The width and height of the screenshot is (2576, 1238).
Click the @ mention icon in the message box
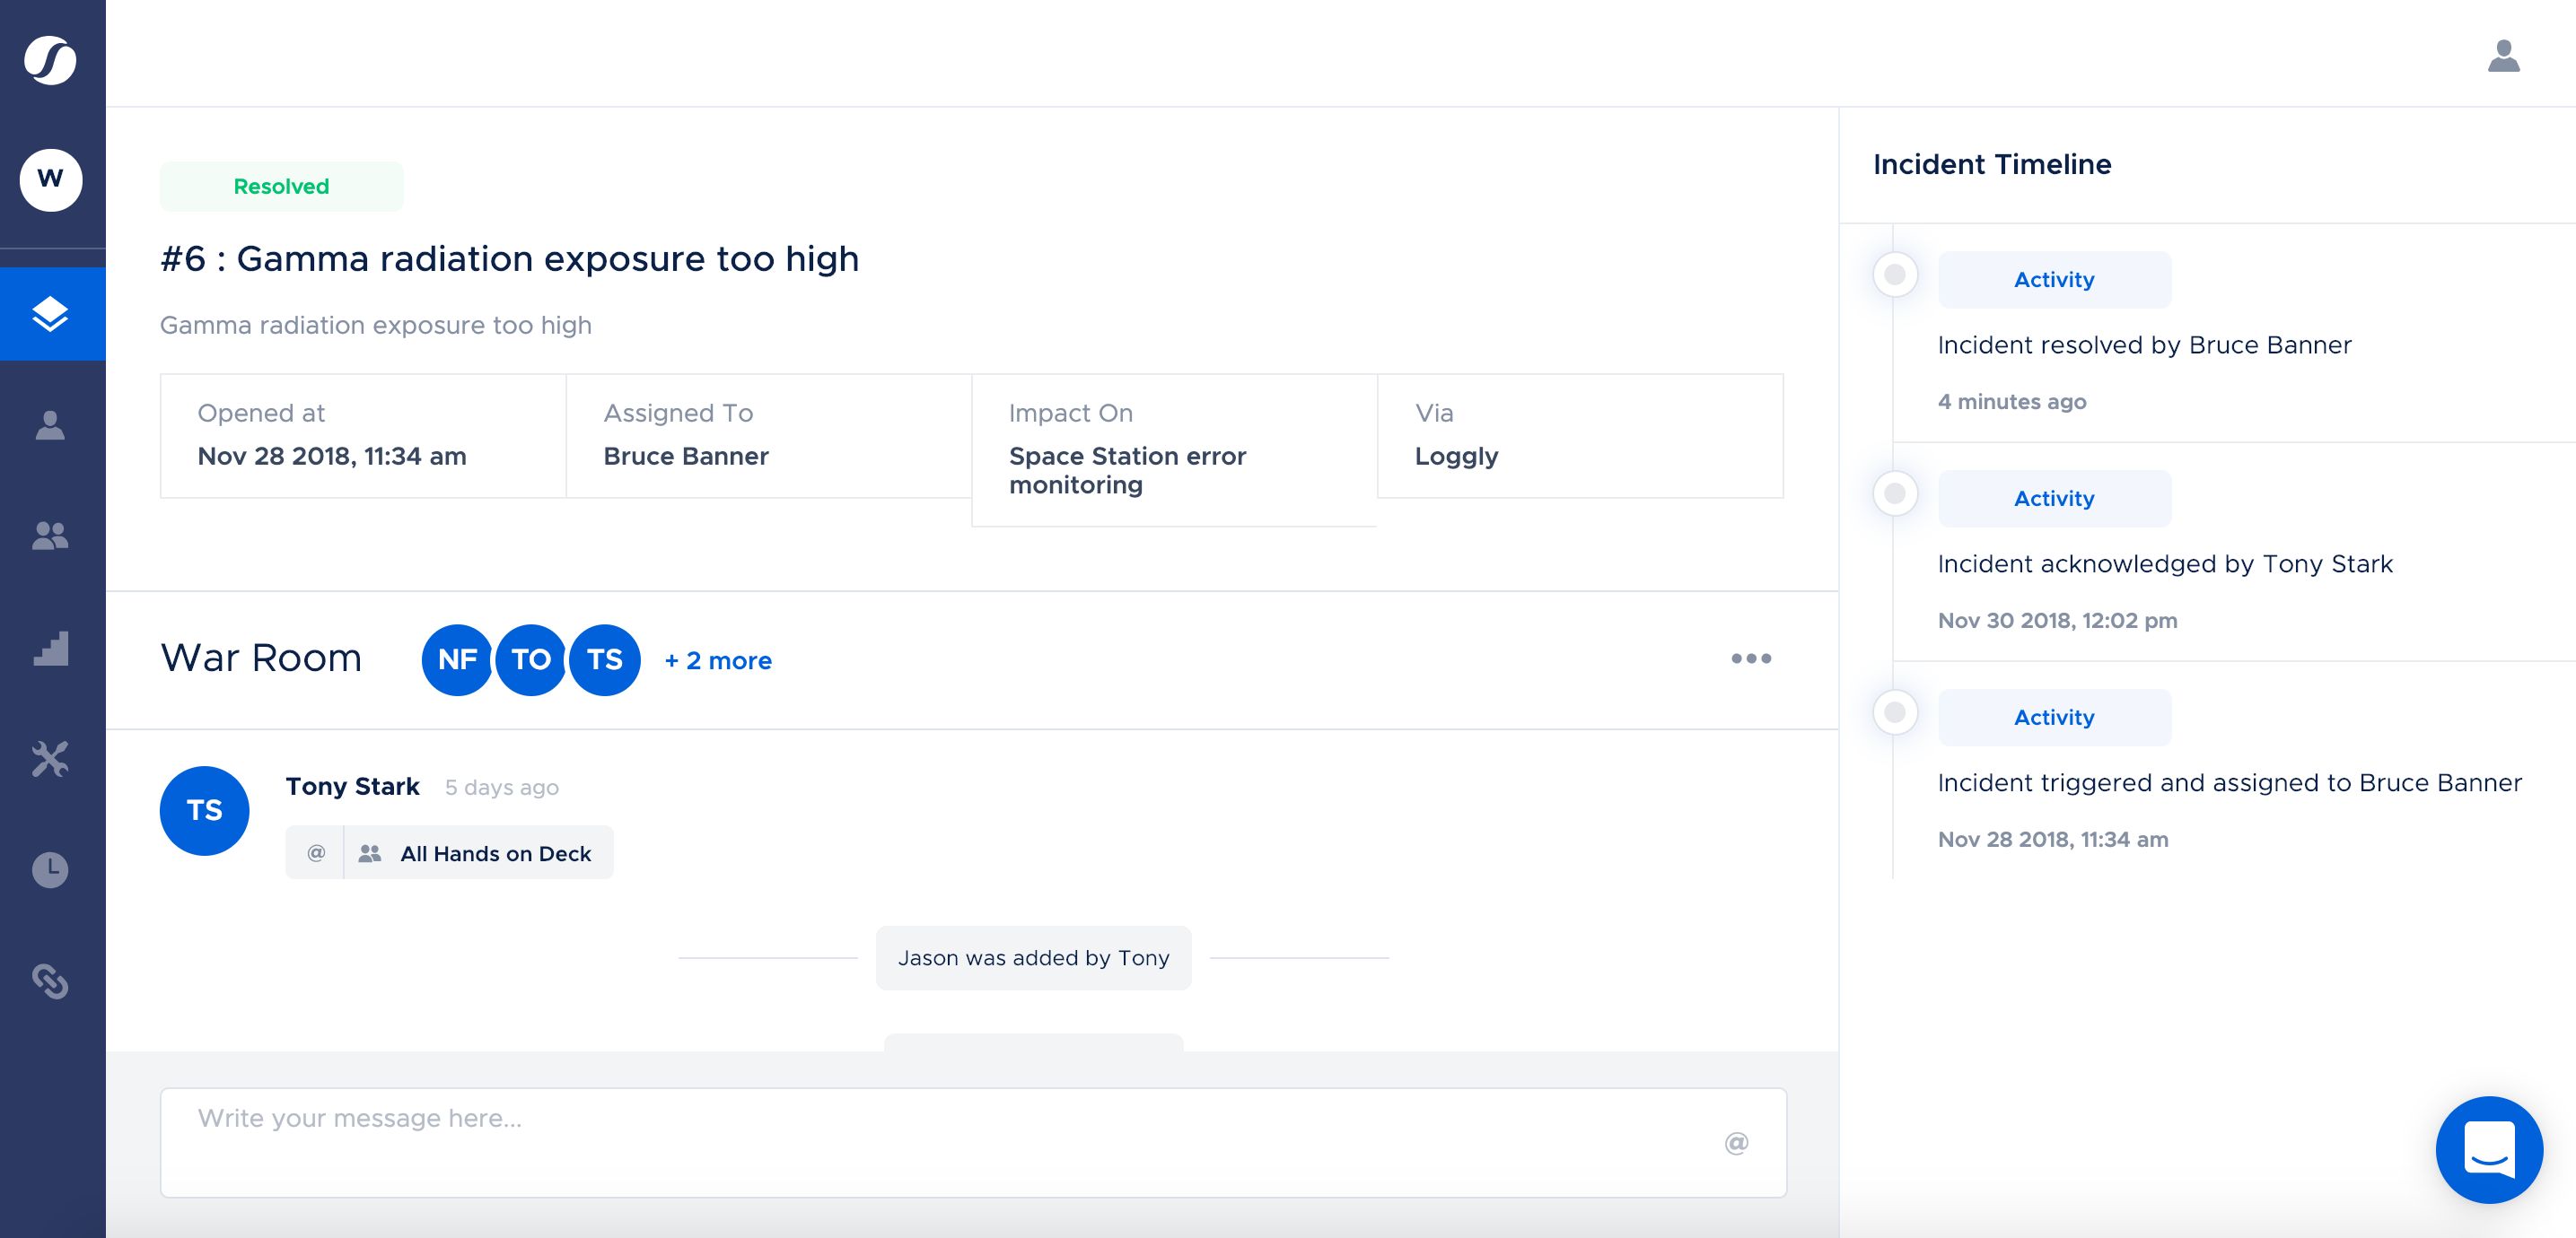click(1736, 1143)
